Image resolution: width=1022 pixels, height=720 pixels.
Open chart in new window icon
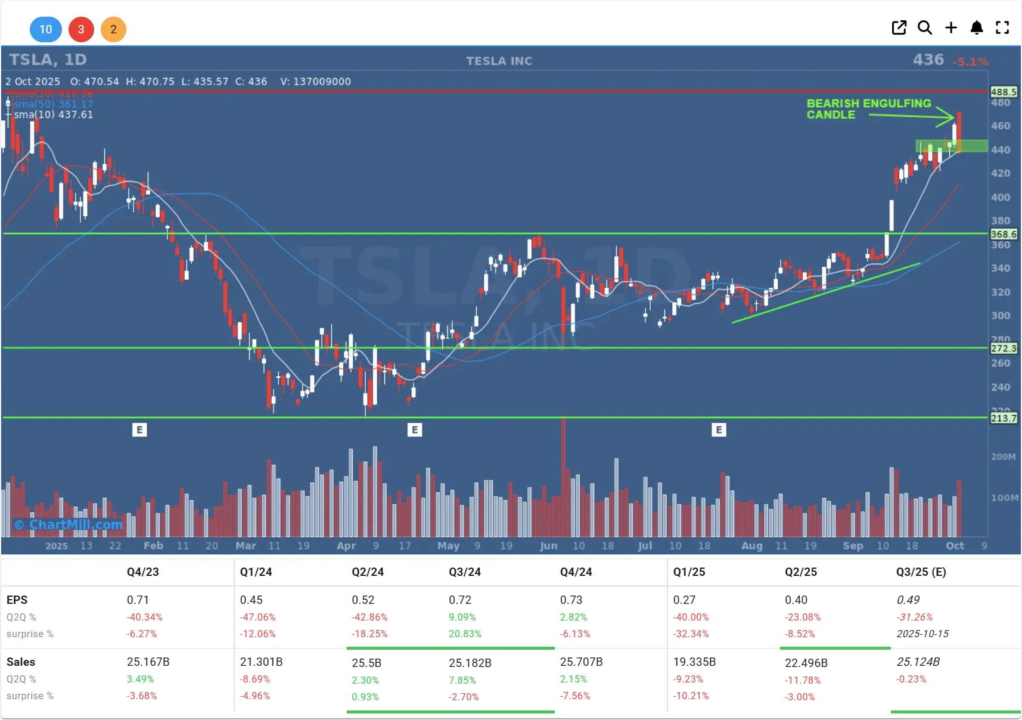(x=899, y=27)
